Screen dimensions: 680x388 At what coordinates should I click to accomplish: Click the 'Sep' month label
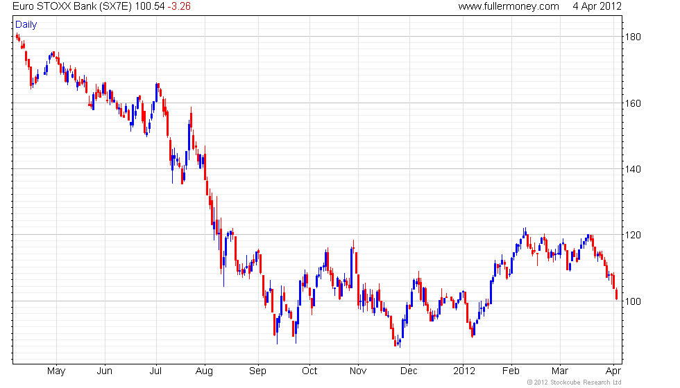point(257,371)
